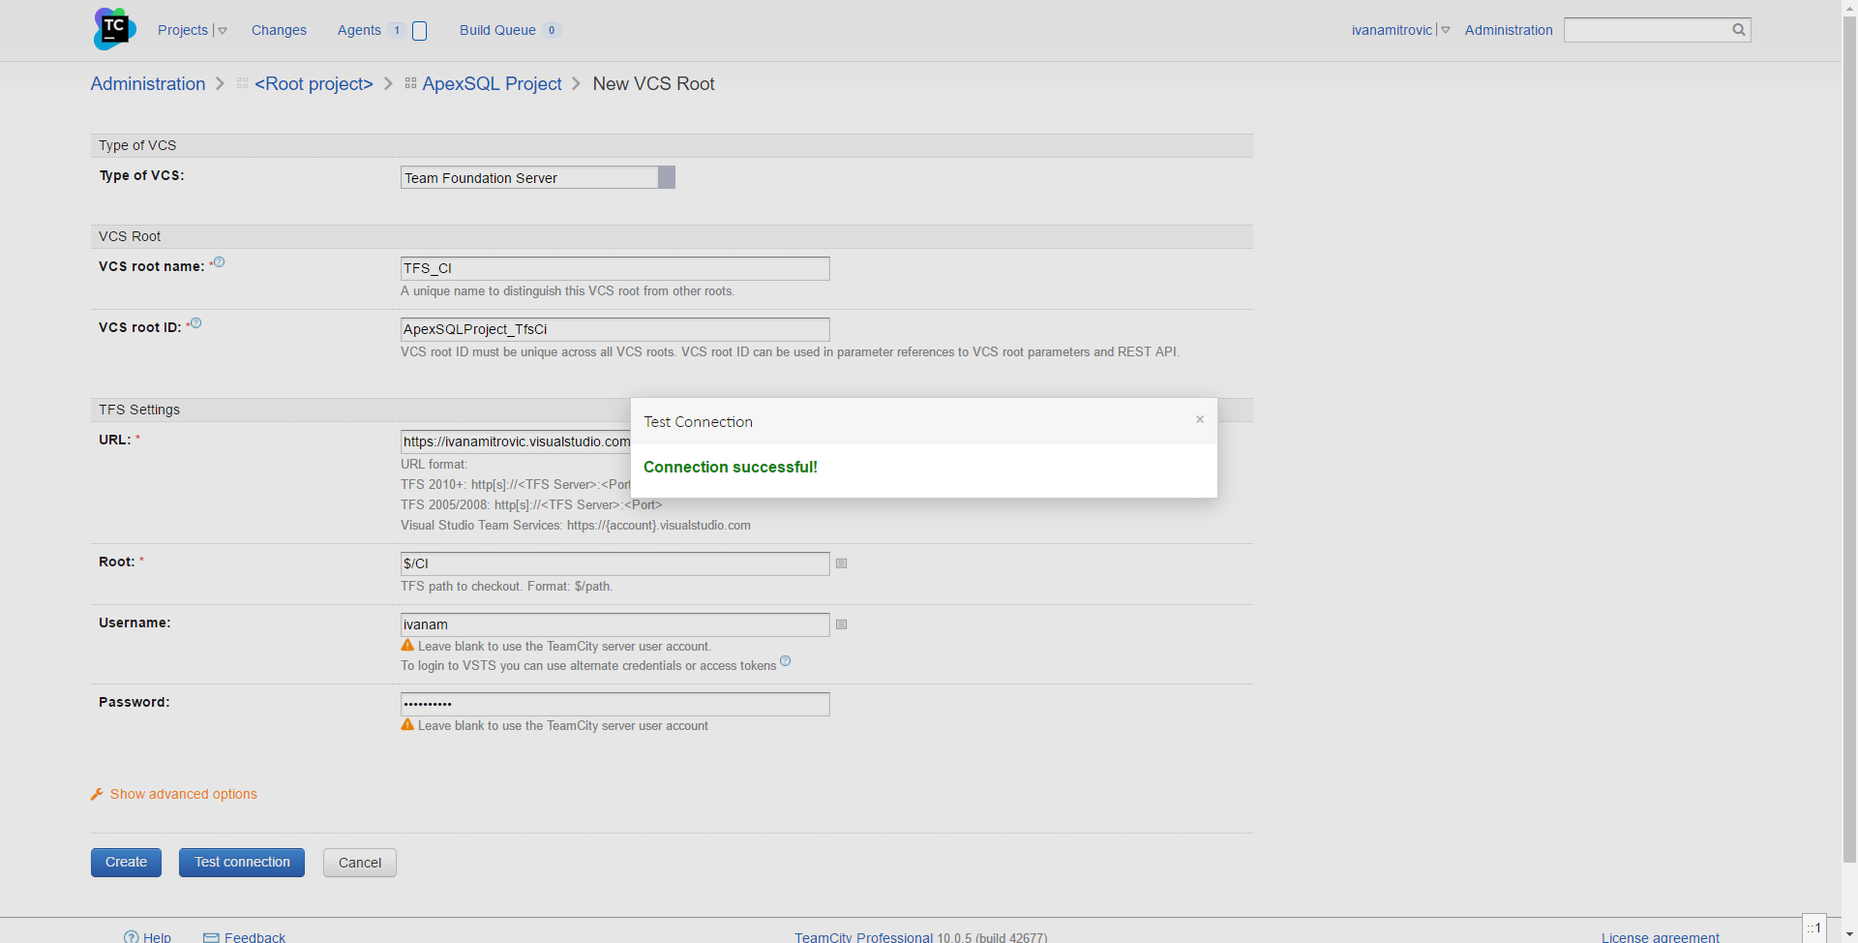Viewport: 1858px width, 943px height.
Task: Show advanced options
Action: click(183, 794)
